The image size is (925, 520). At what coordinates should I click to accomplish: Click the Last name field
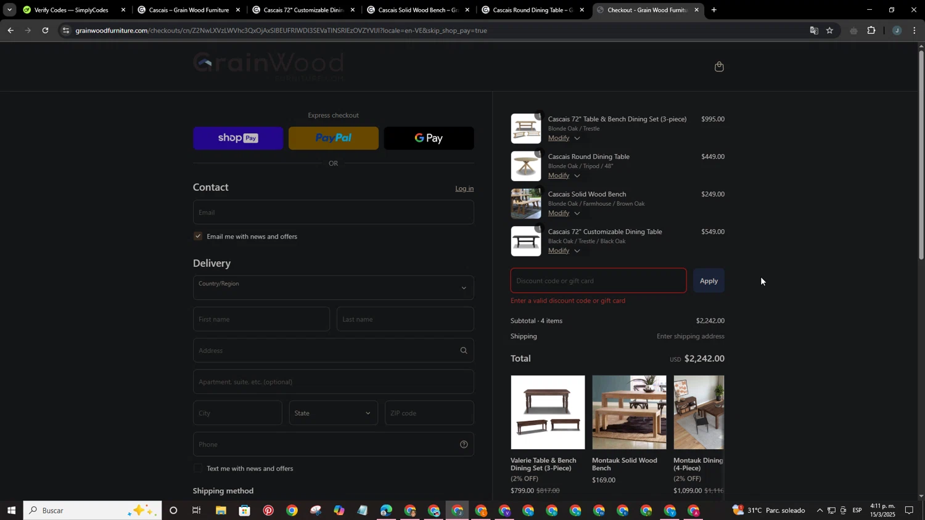405,319
